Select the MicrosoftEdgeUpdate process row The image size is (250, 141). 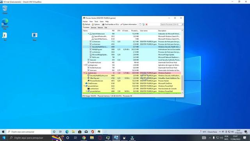pyautogui.click(x=132, y=55)
